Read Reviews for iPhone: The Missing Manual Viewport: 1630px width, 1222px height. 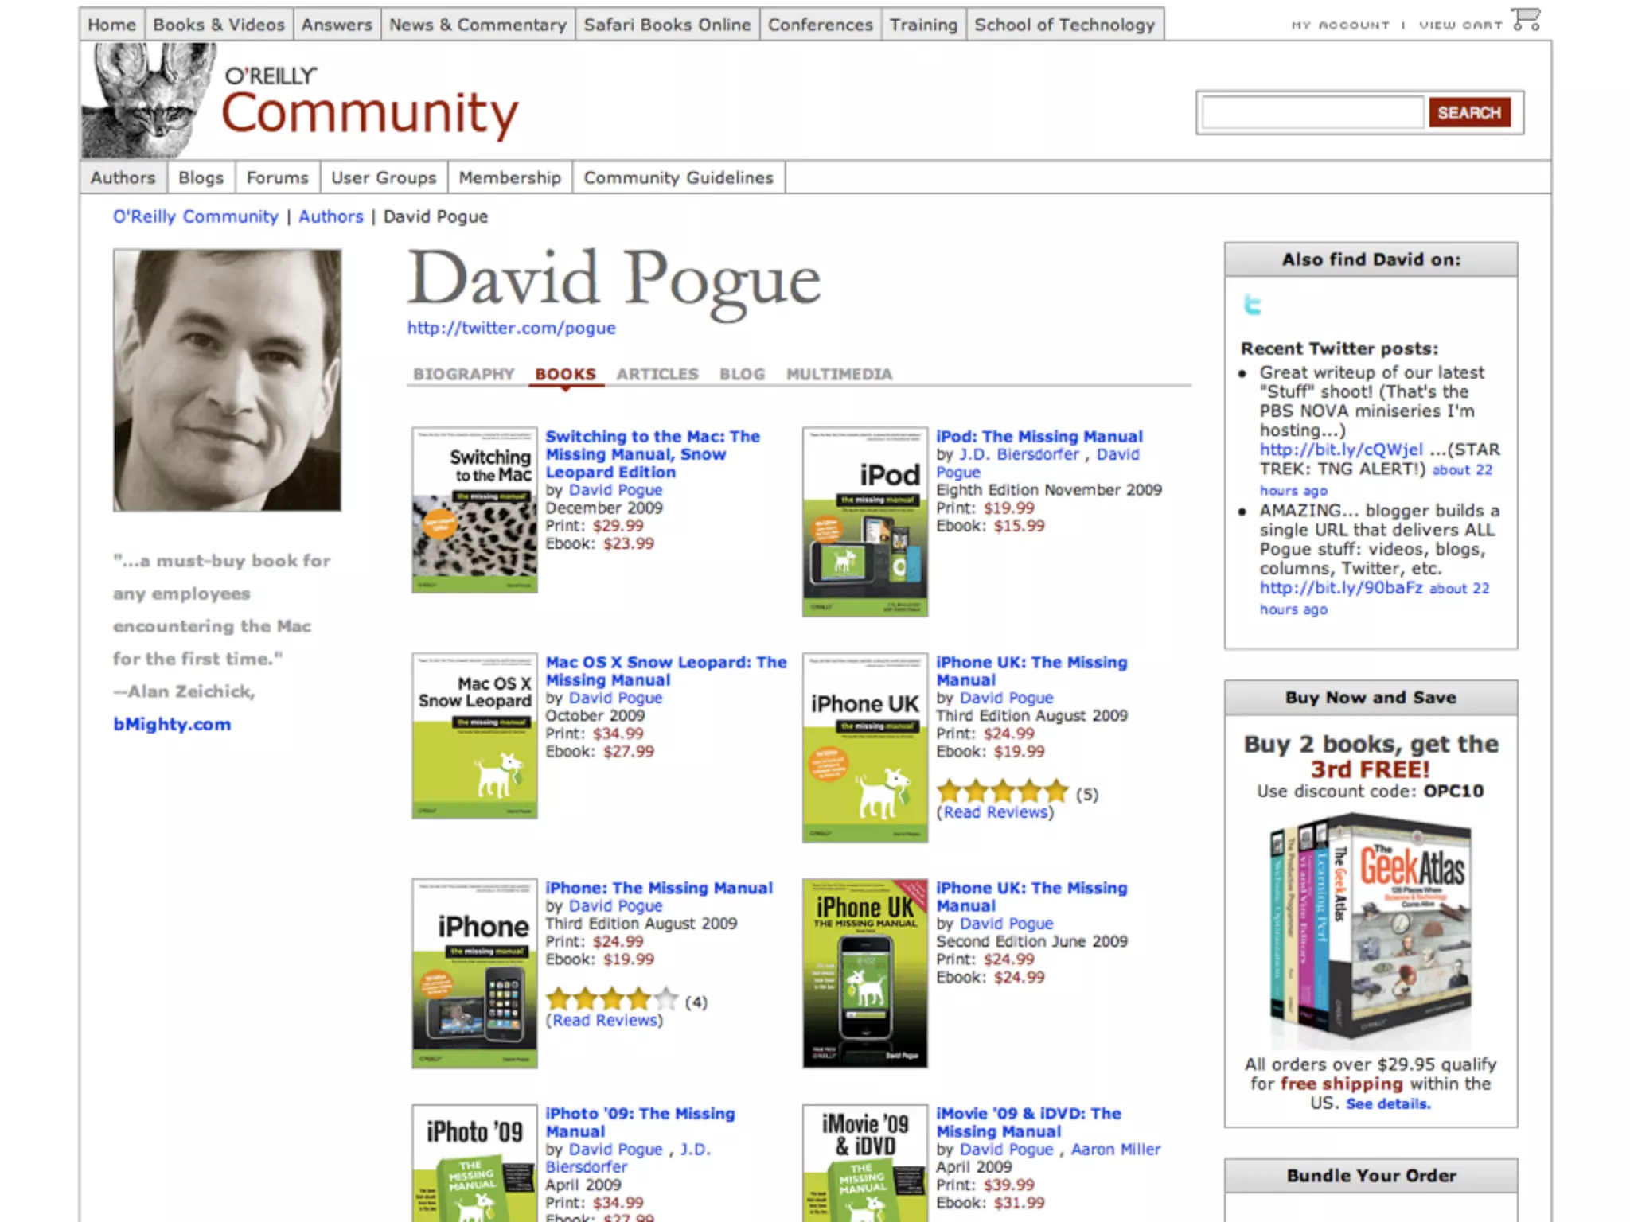tap(604, 1020)
